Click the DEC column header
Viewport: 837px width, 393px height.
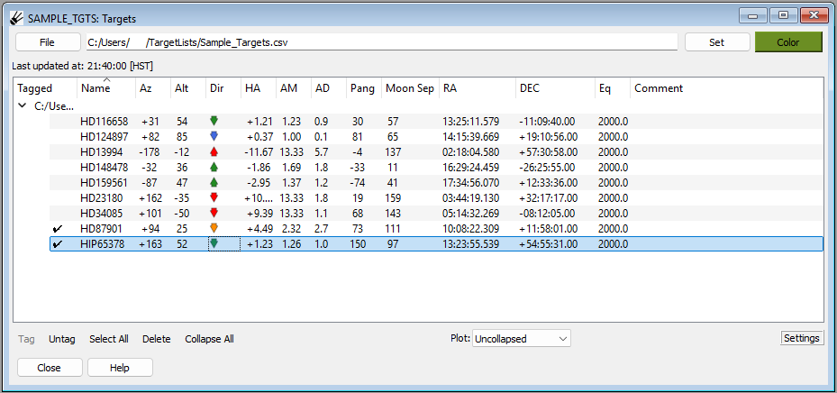pos(556,88)
